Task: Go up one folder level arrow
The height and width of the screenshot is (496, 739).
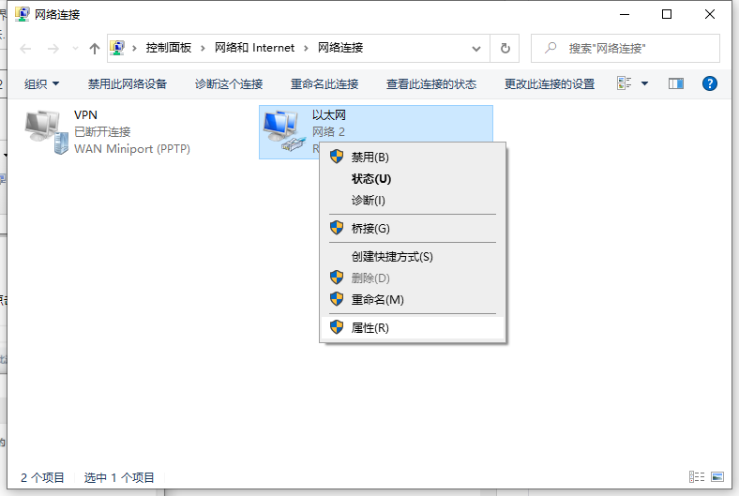Action: (x=95, y=48)
